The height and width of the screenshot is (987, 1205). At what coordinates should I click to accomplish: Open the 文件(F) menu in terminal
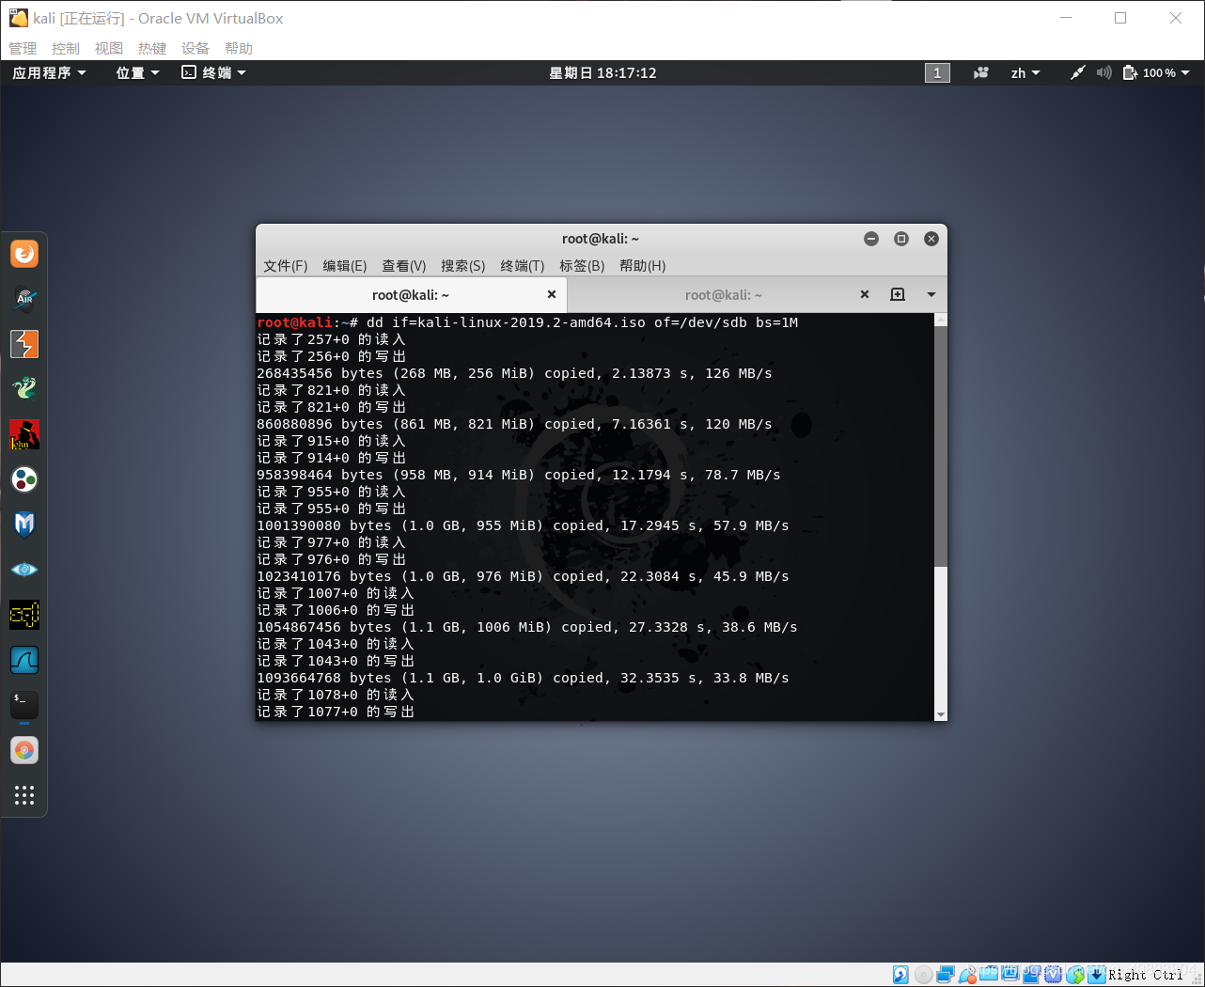coord(286,266)
